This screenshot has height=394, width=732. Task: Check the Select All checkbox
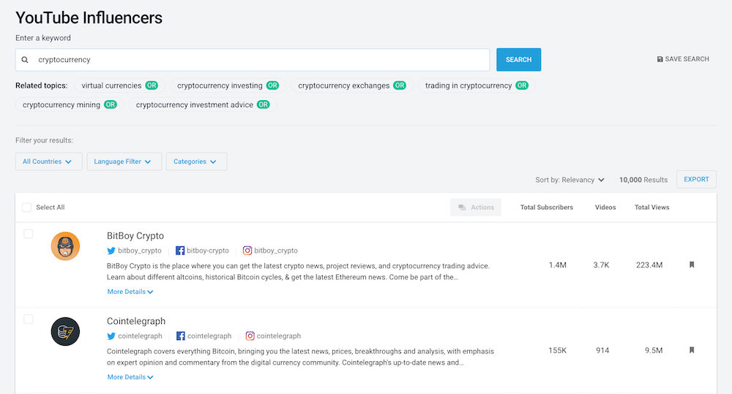[x=26, y=208]
